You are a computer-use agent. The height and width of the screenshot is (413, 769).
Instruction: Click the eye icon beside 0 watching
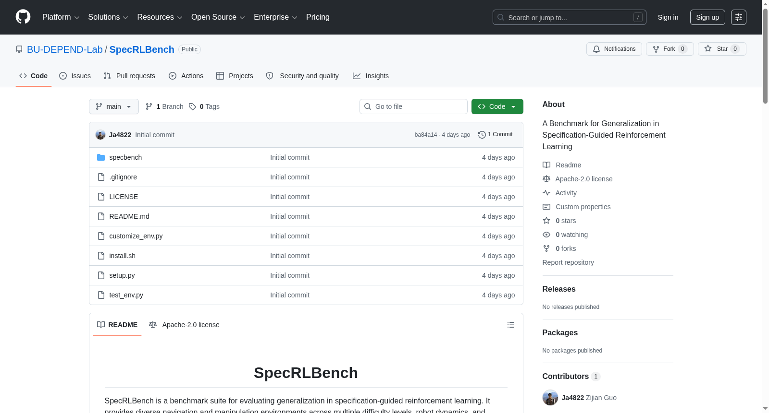(x=546, y=235)
